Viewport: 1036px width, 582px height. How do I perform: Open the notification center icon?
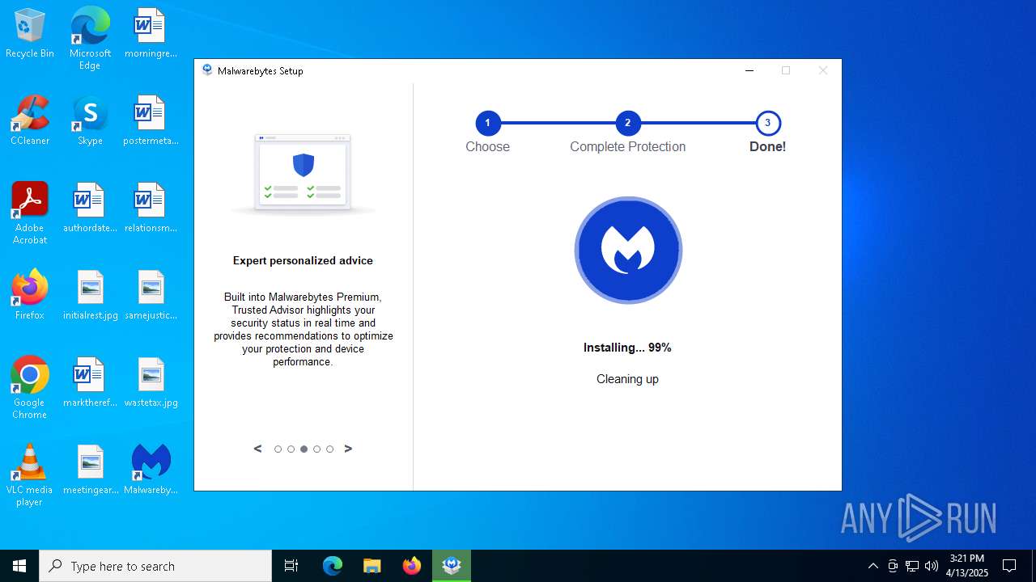point(1009,566)
